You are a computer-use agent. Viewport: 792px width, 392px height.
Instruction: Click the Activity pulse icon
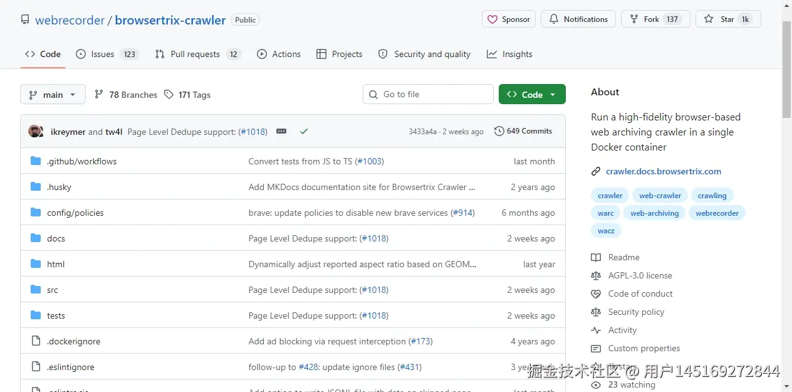pos(596,330)
